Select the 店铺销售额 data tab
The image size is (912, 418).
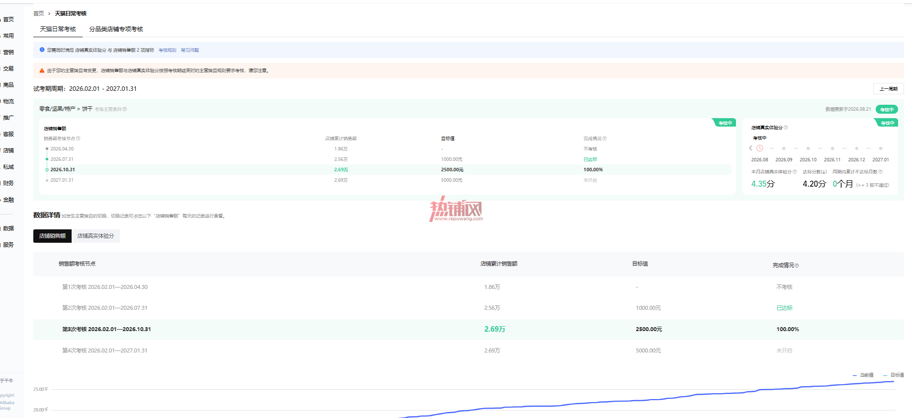tap(52, 236)
